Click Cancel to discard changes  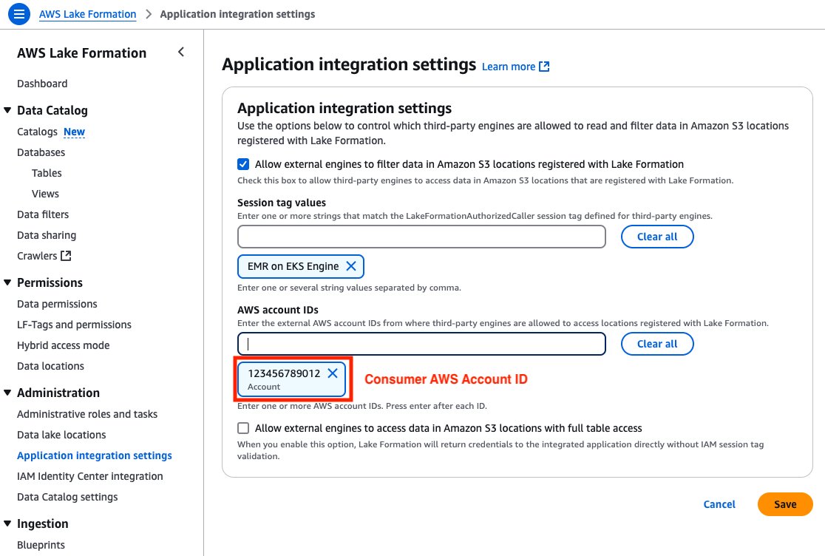coord(719,504)
